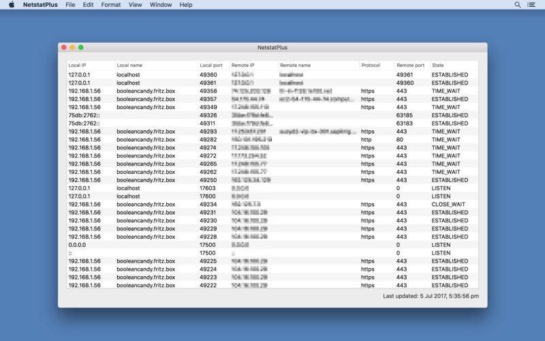Open the Help menu
Image resolution: width=545 pixels, height=341 pixels.
click(x=186, y=5)
